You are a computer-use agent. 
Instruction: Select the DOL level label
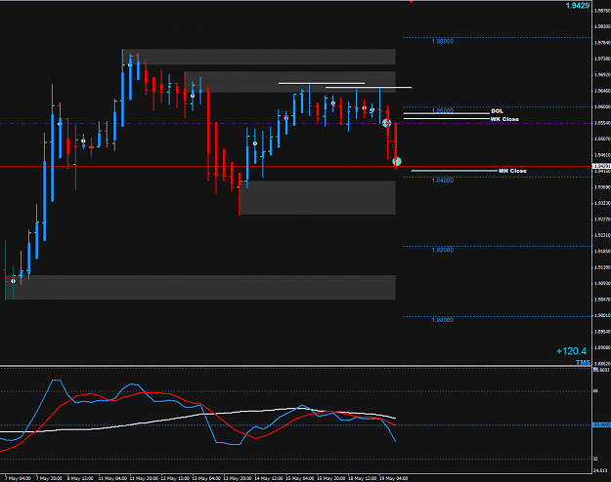click(x=497, y=111)
